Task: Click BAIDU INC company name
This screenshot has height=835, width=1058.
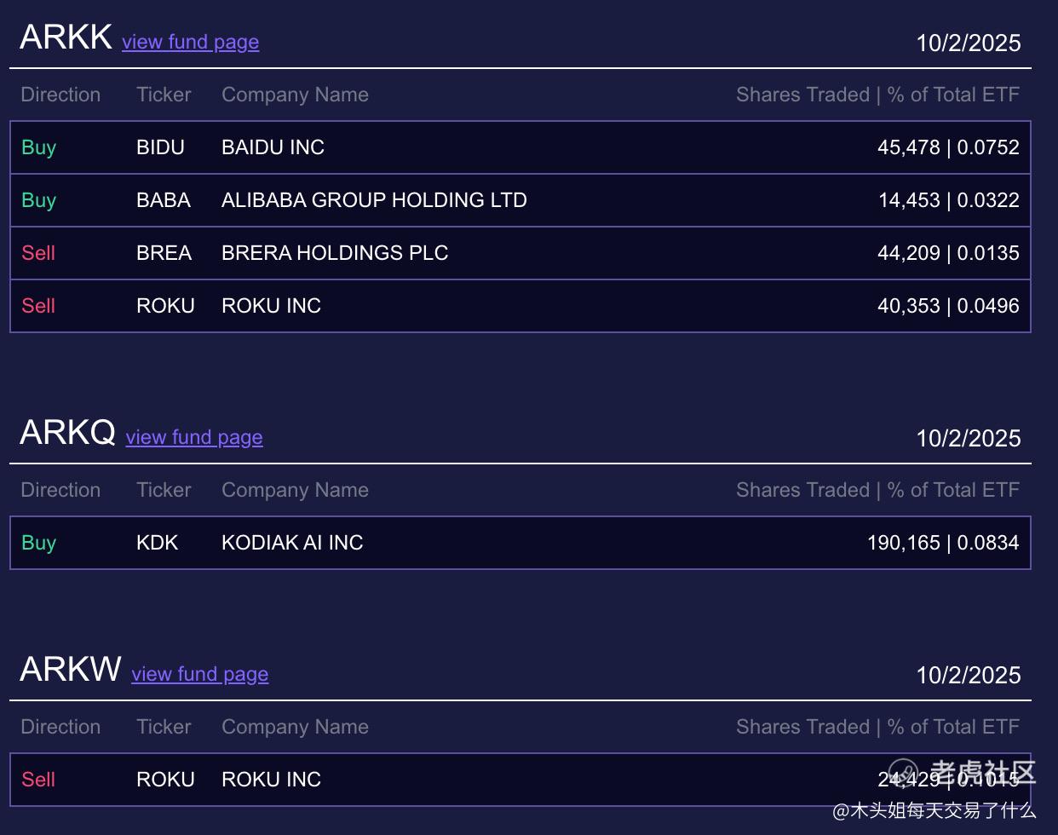Action: pyautogui.click(x=273, y=147)
